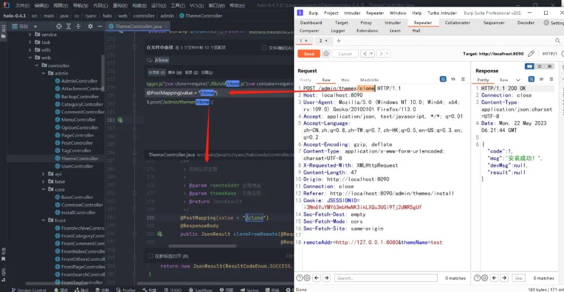Go to next response search match arrow
The width and height of the screenshot is (564, 292).
point(504,277)
